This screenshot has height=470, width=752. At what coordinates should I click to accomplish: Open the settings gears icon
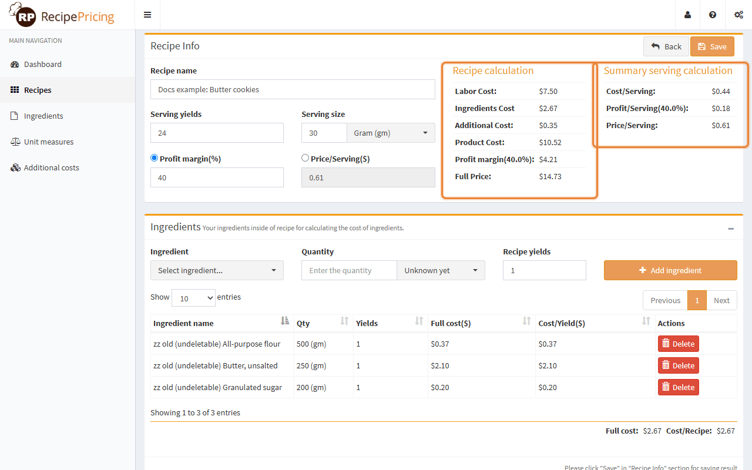tap(738, 15)
